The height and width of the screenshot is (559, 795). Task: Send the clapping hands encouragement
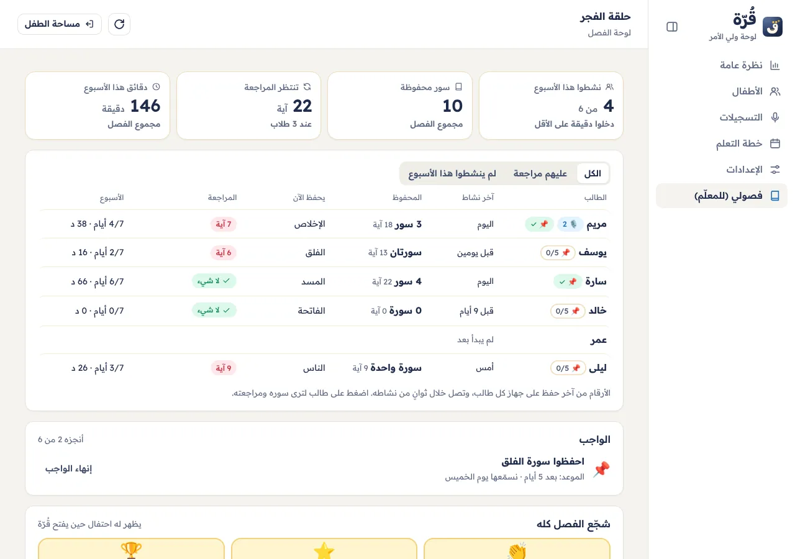coord(517,548)
